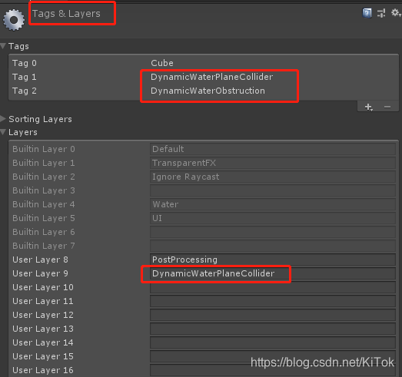402x377 pixels.
Task: Remove selected tag with minus button
Action: [x=387, y=107]
